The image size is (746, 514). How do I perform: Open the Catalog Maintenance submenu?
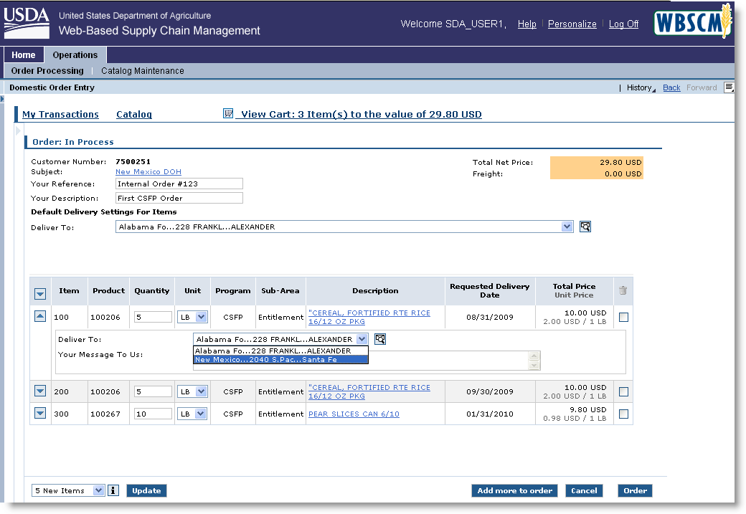pyautogui.click(x=142, y=71)
